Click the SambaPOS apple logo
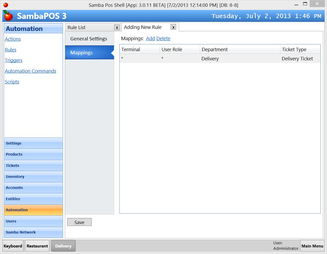The width and height of the screenshot is (327, 254). click(8, 16)
